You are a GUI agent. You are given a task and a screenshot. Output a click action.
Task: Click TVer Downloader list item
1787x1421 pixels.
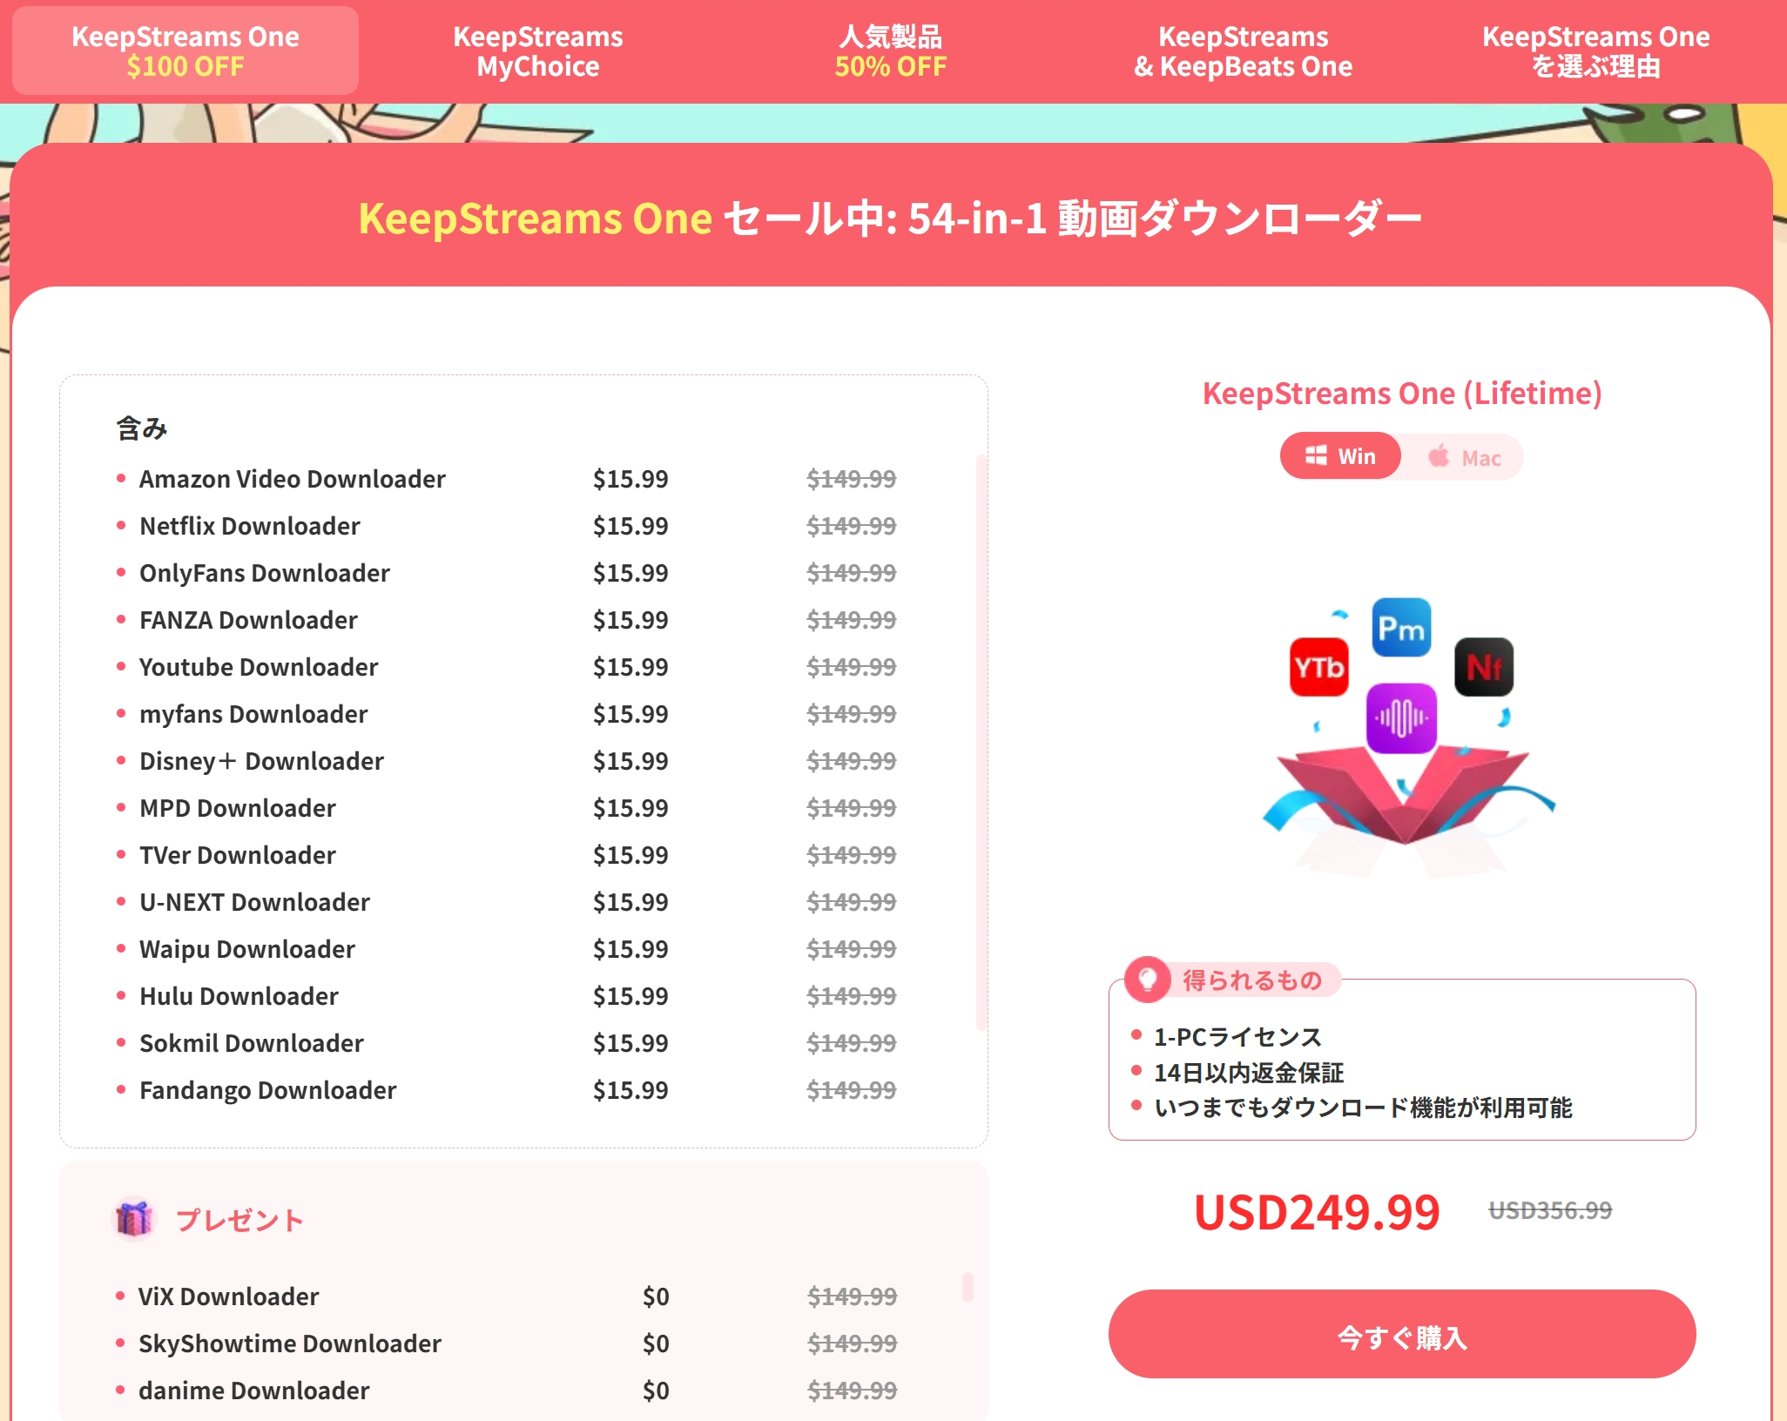[x=237, y=855]
